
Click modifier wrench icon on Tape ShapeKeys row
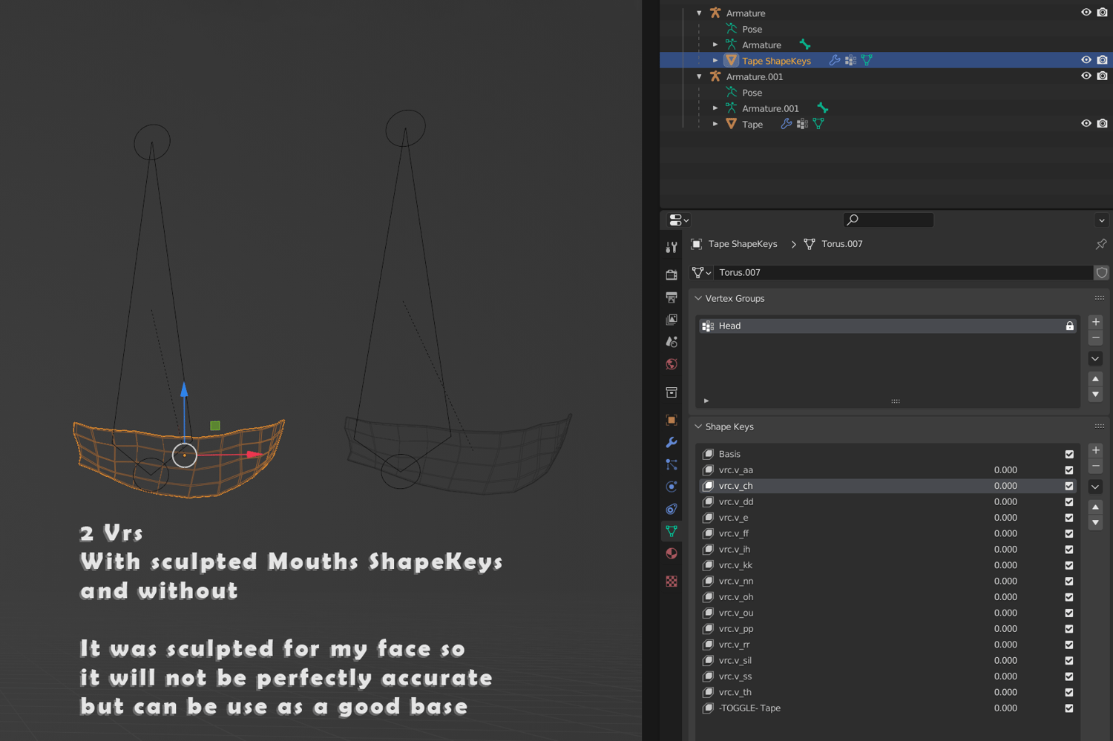(x=835, y=61)
